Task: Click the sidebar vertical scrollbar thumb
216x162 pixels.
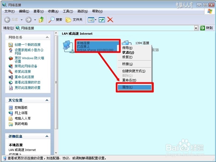Action: pyautogui.click(x=56, y=82)
